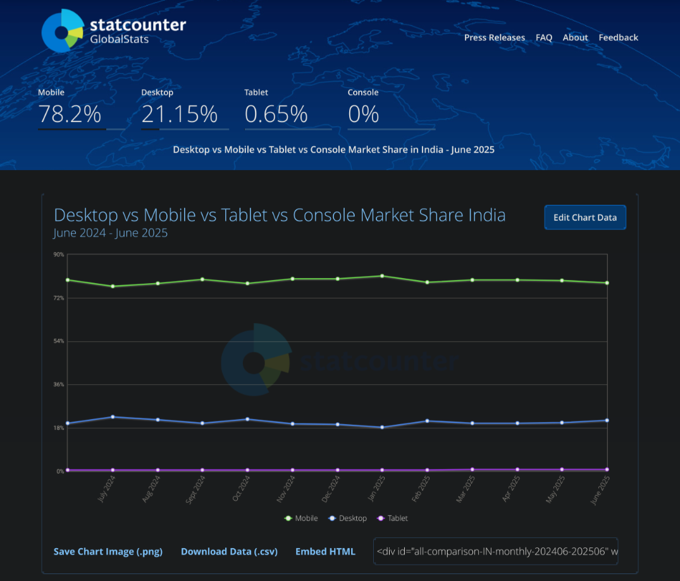Click the Embed HTML link
This screenshot has width=680, height=581.
(x=325, y=551)
